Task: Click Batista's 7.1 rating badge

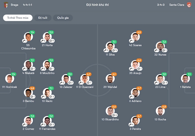Action: click(x=189, y=74)
